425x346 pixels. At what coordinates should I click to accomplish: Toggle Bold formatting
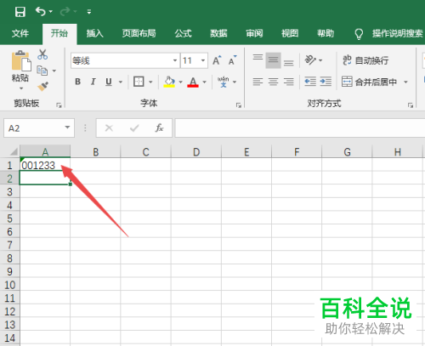pyautogui.click(x=77, y=82)
